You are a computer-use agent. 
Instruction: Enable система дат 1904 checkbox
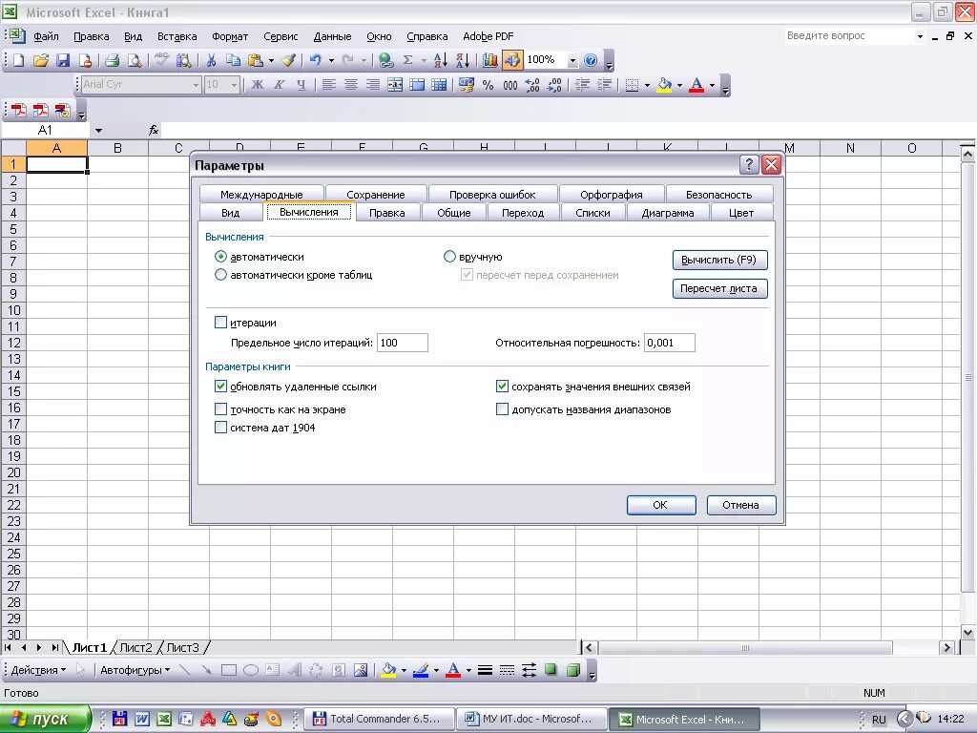point(220,428)
